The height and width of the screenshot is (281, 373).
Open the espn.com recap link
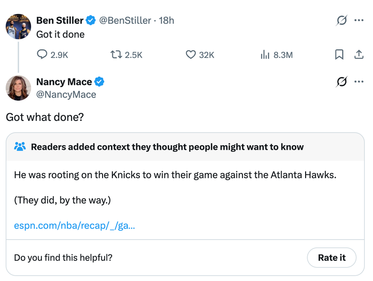click(74, 226)
